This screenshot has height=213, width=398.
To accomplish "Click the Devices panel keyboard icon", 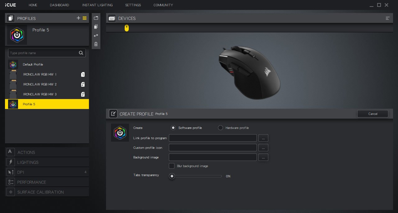I will (x=112, y=18).
